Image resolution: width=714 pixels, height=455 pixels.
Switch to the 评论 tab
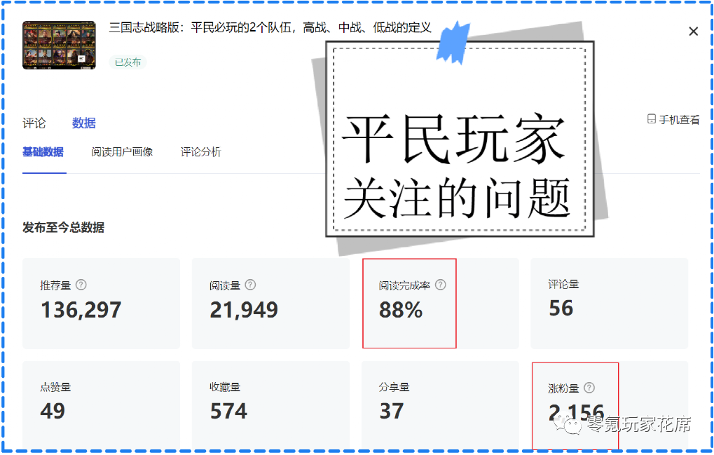click(34, 123)
